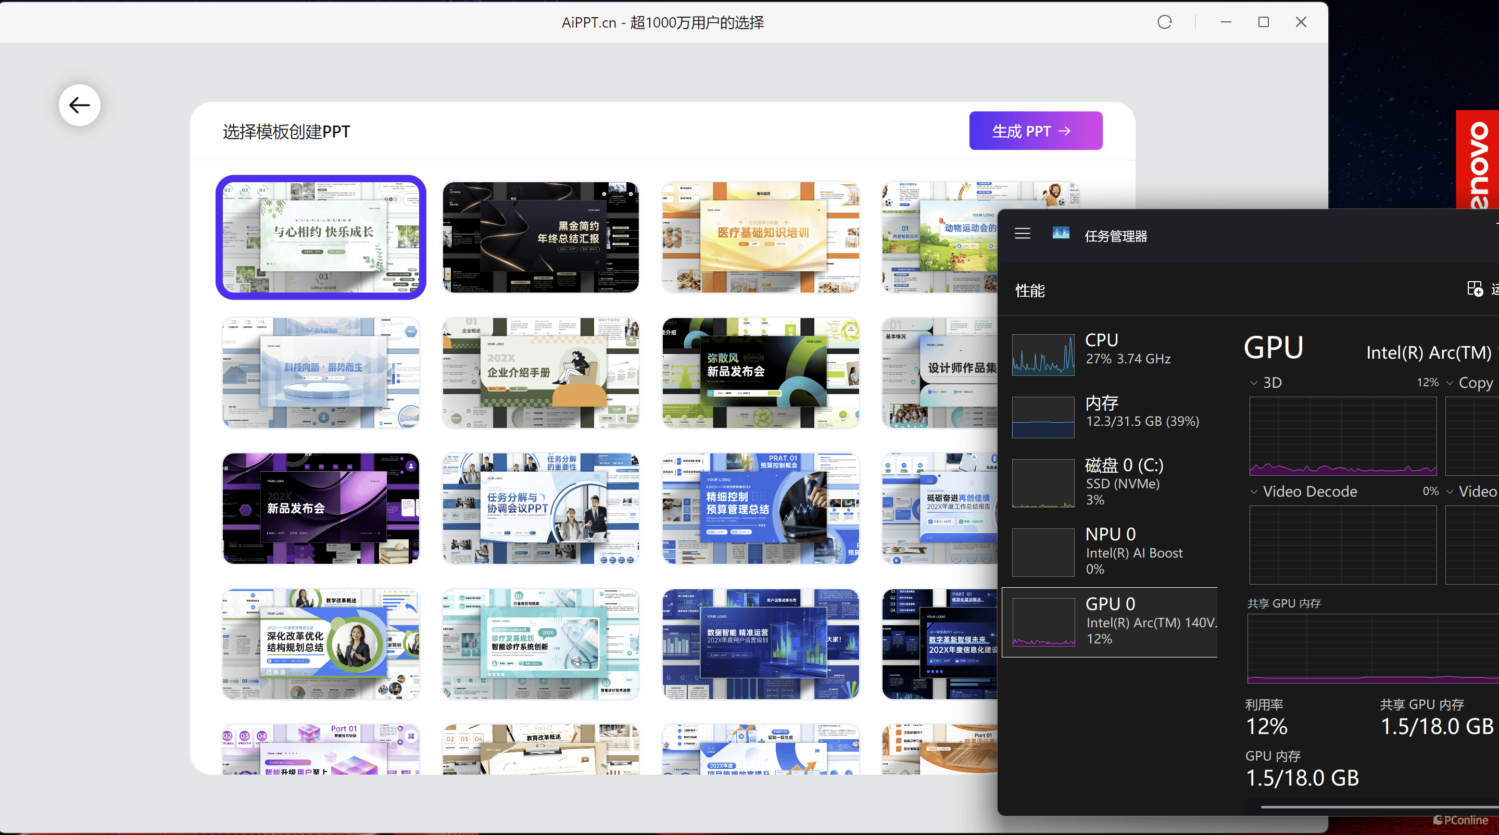
Task: Choose the 弥散风新品发布会 template
Action: pos(761,373)
